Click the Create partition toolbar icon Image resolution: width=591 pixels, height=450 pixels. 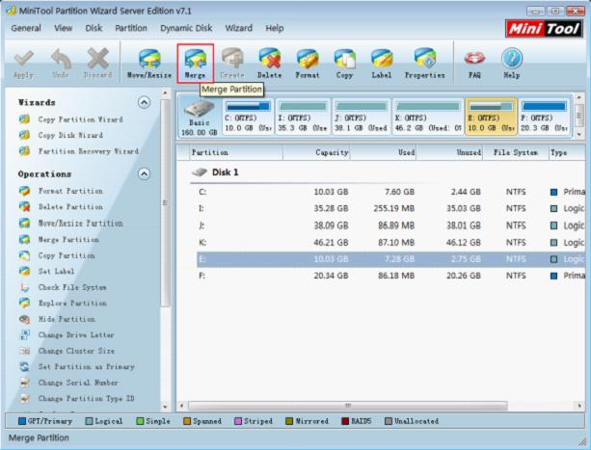coord(232,59)
